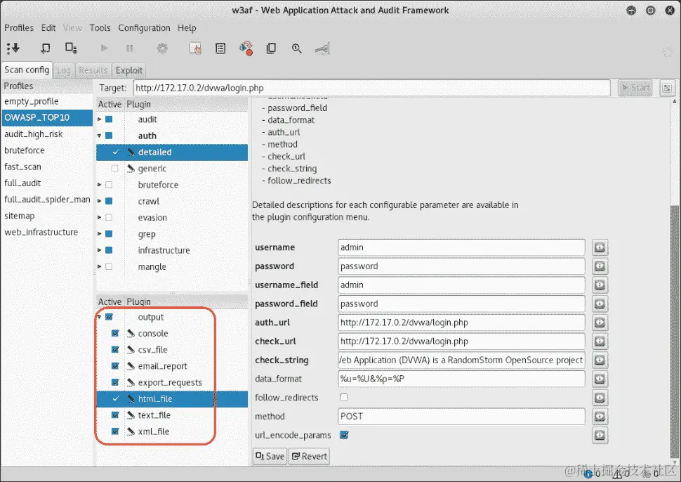
Task: Toggle the email_report plugin checkbox
Action: pyautogui.click(x=115, y=366)
